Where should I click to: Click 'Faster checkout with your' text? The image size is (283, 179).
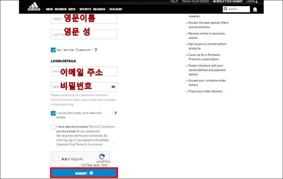tap(206, 66)
